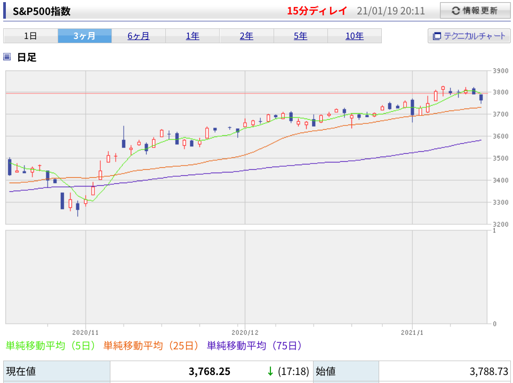Switch to the 1年 period tab
This screenshot has width=513, height=383.
[193, 36]
